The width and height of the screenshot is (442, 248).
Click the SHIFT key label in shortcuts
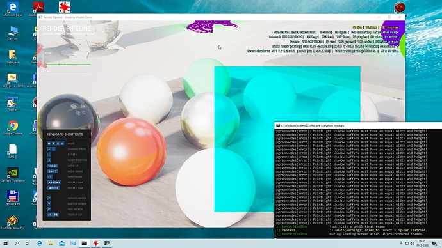[x=53, y=171]
